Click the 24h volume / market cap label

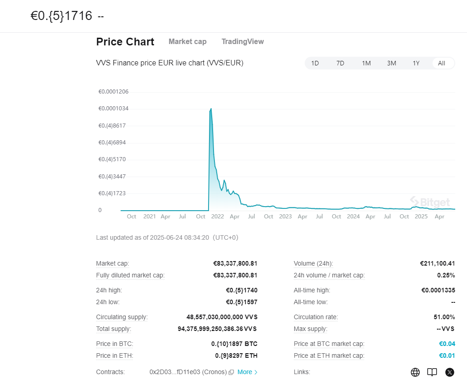(x=329, y=276)
